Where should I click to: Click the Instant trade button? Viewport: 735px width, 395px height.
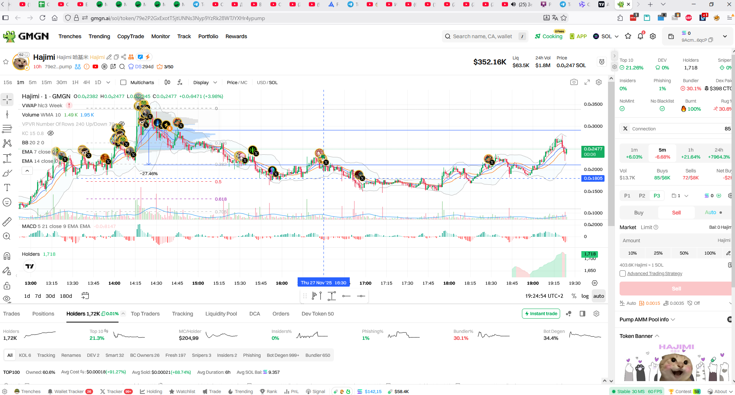(x=541, y=314)
